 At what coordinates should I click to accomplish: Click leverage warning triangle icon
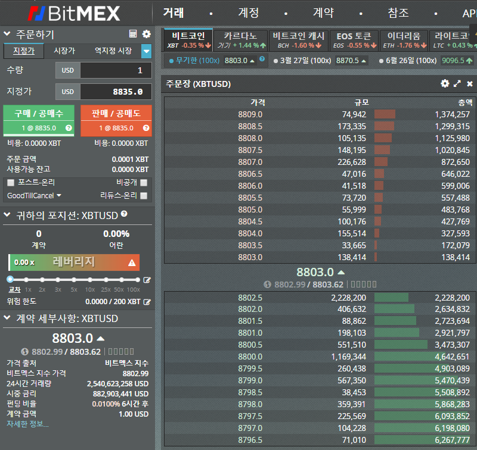[x=132, y=262]
